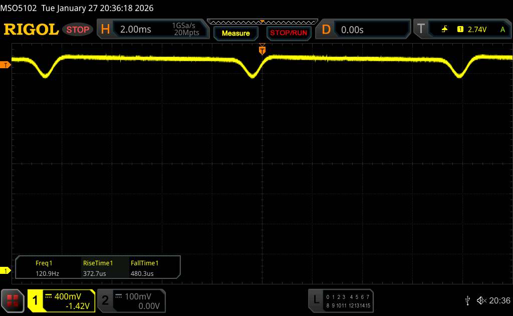Select the orange trigger position marker at top
This screenshot has width=513, height=316.
point(262,50)
